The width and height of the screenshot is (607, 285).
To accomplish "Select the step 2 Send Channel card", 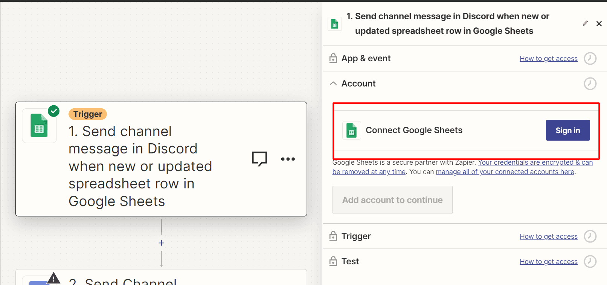I will pos(161,277).
